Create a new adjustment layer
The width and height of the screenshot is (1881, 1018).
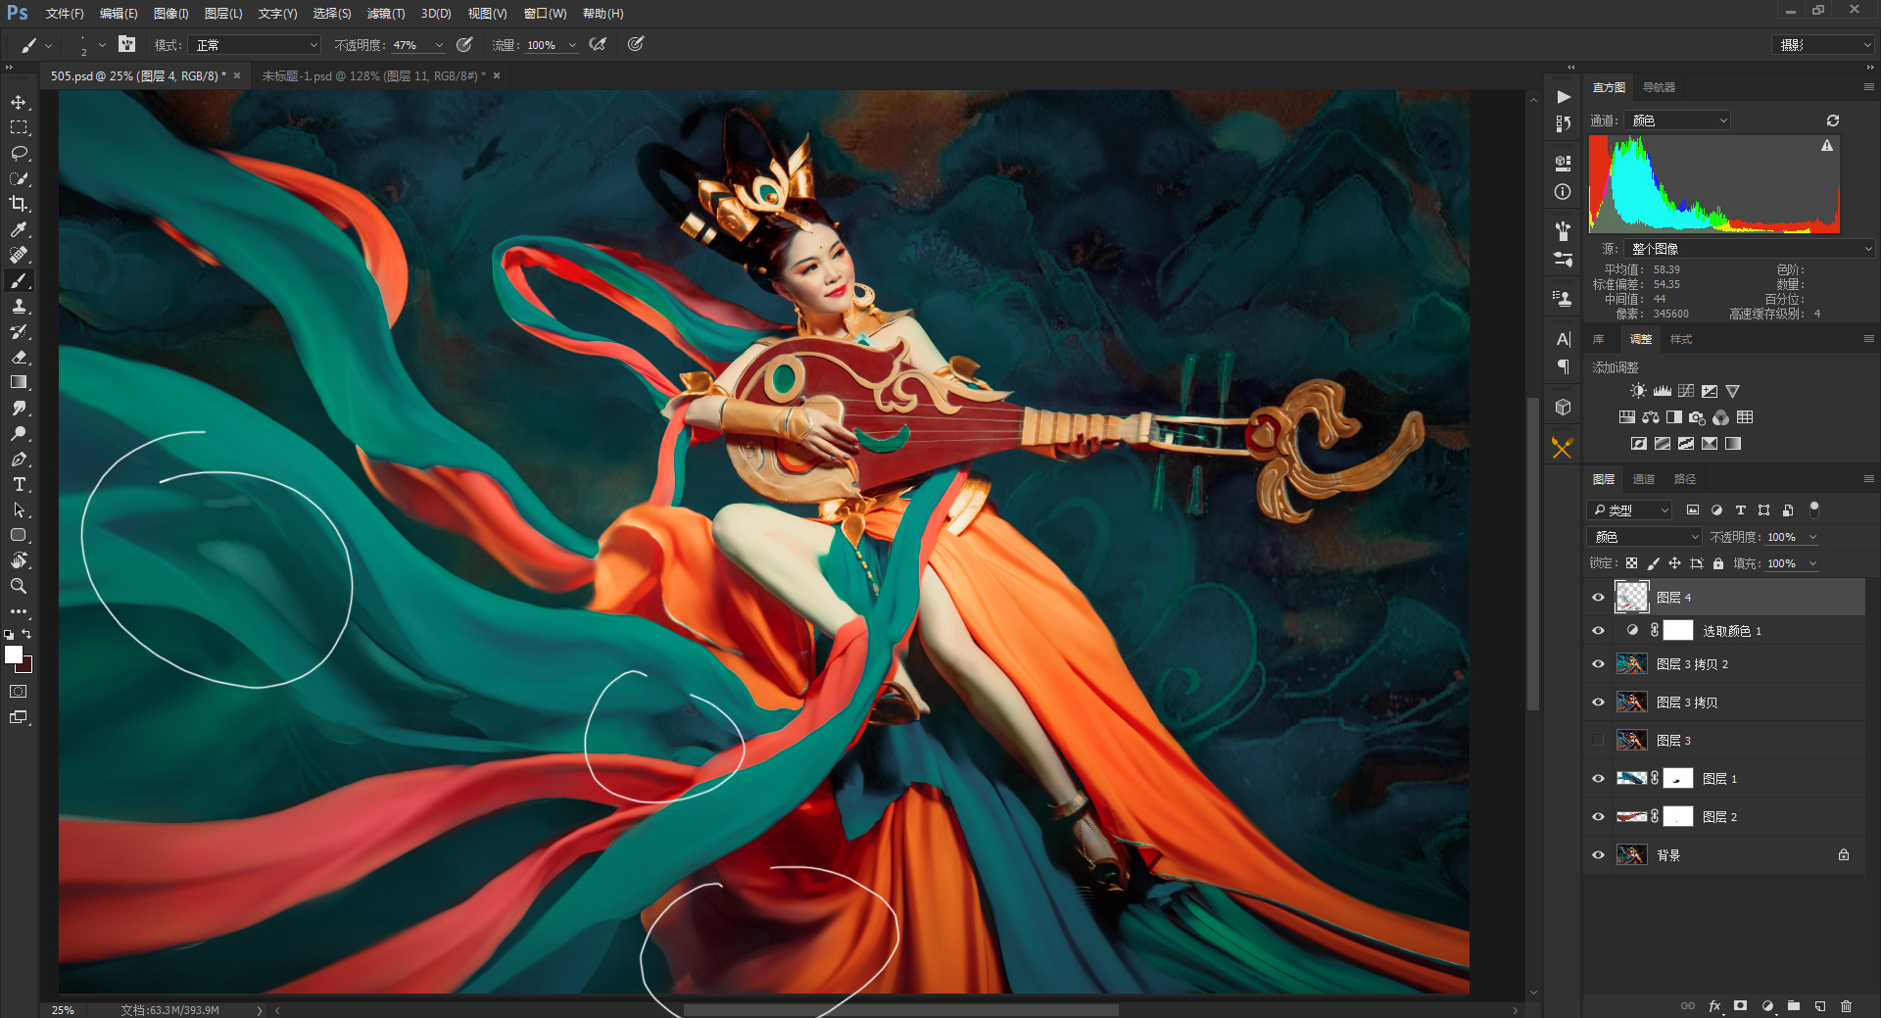pos(1767,1006)
